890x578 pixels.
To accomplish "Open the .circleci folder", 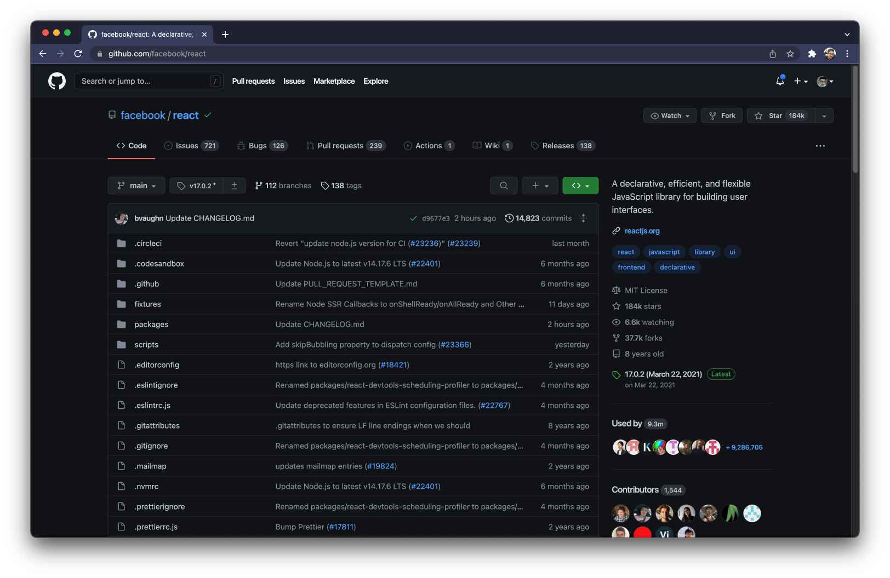I will (x=148, y=243).
